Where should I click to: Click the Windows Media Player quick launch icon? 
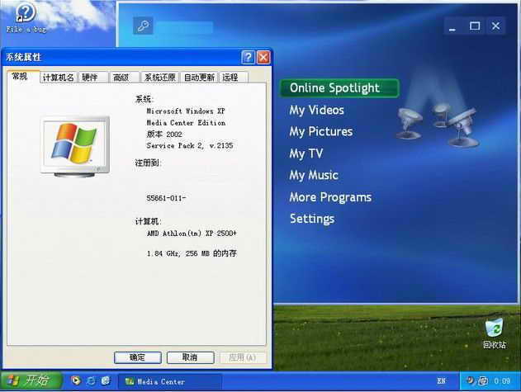coord(76,381)
